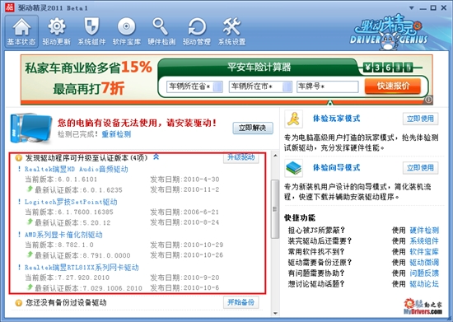Click the ad info icon on banner

(428, 100)
